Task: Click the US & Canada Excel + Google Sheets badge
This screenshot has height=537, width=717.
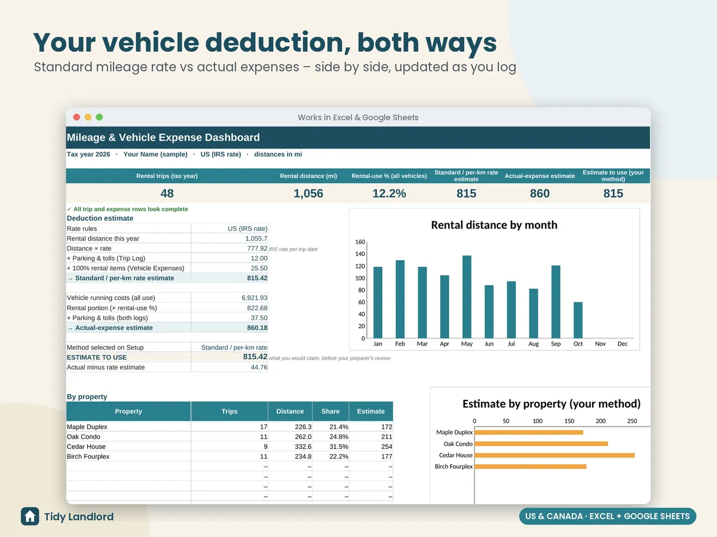Action: pyautogui.click(x=608, y=516)
